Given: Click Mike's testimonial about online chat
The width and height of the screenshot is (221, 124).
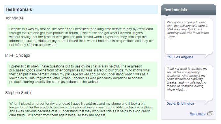Looking at the screenshot, I should click(x=82, y=74).
